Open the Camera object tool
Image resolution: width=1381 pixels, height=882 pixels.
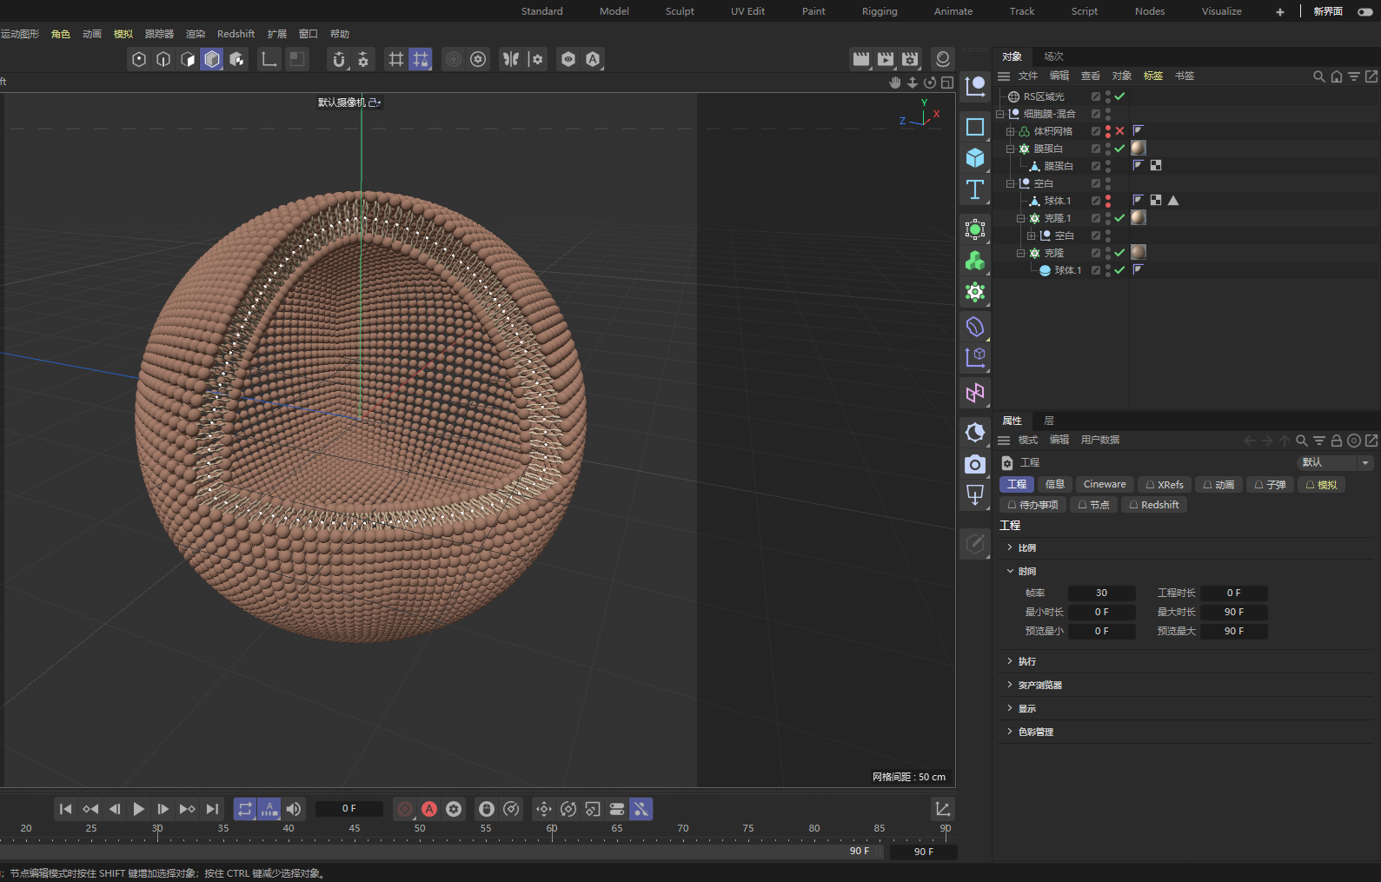pos(975,464)
